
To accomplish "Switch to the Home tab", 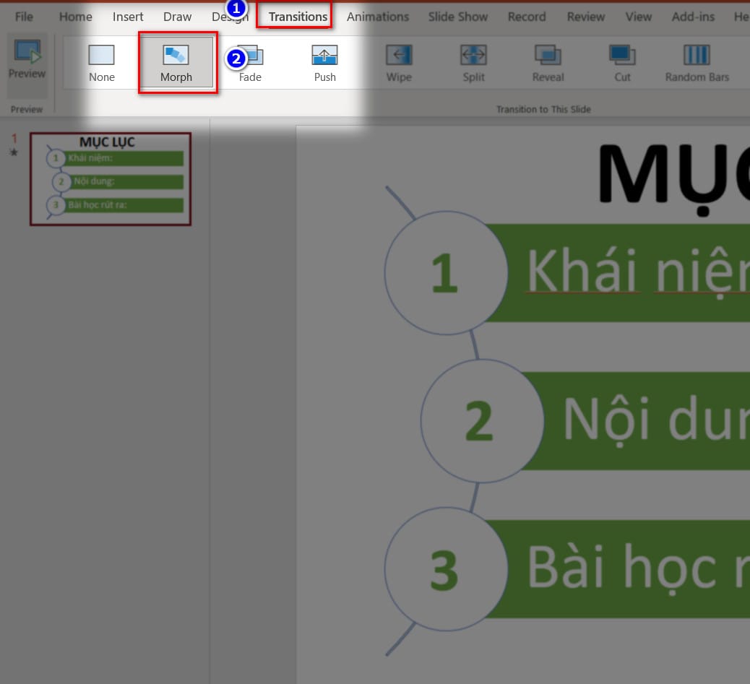I will click(76, 17).
